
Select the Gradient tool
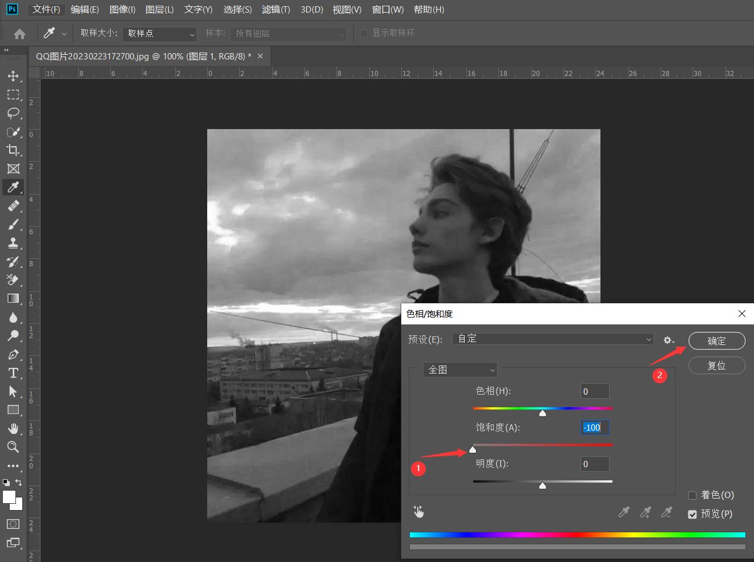coord(13,298)
